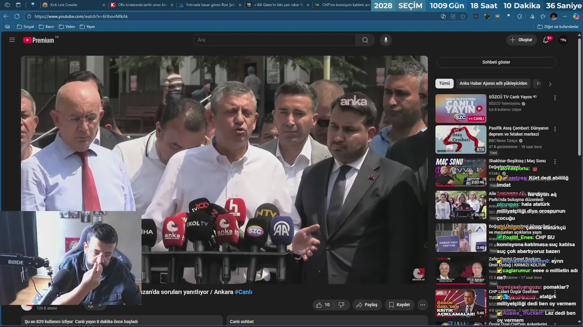Open the Yayın bookmarks folder
The image size is (583, 327).
click(x=87, y=27)
